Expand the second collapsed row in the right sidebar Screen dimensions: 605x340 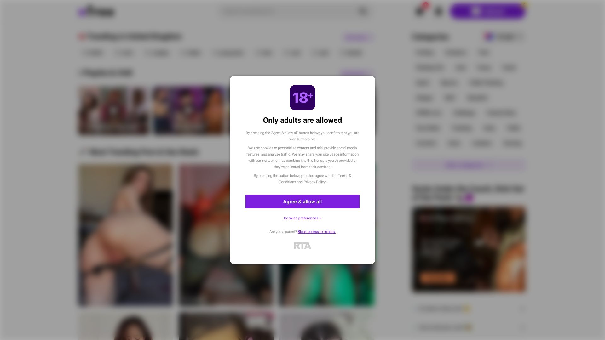click(x=469, y=328)
